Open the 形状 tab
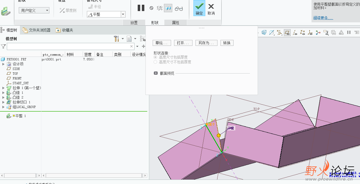The width and height of the screenshot is (360, 184). click(x=155, y=23)
